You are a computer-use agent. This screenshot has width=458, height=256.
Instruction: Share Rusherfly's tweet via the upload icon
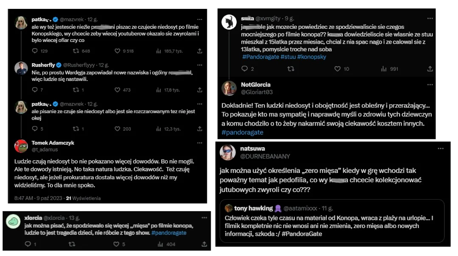[x=200, y=90]
